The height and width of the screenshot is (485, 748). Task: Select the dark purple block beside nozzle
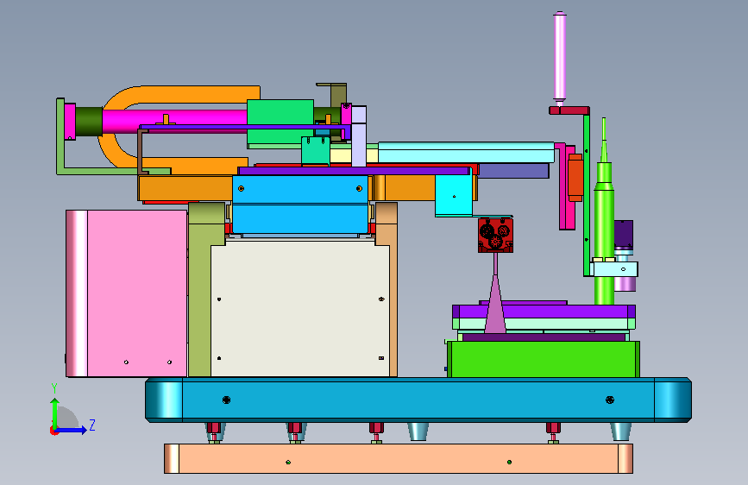(624, 233)
